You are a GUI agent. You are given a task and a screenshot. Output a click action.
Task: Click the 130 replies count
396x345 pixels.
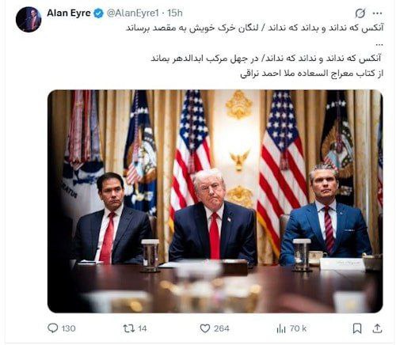point(68,328)
